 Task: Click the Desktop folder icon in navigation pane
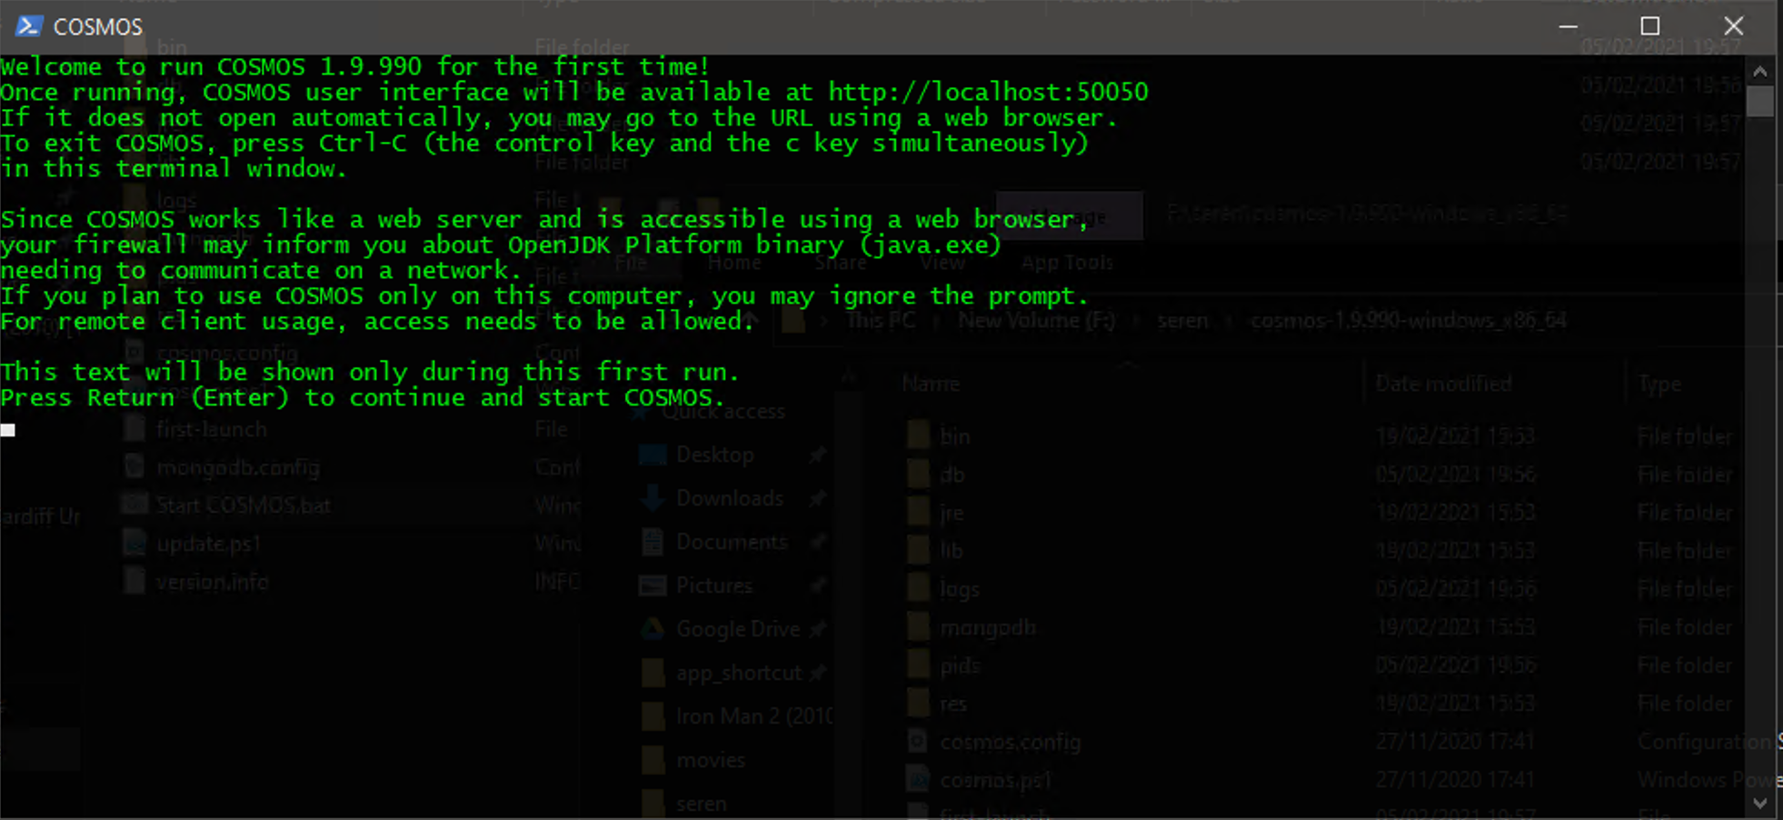[x=652, y=455]
